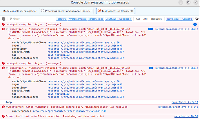Open ExtensionCommon.sys.mjs:66:12 link with badge 11
The width and height of the screenshot is (200, 120).
click(177, 29)
